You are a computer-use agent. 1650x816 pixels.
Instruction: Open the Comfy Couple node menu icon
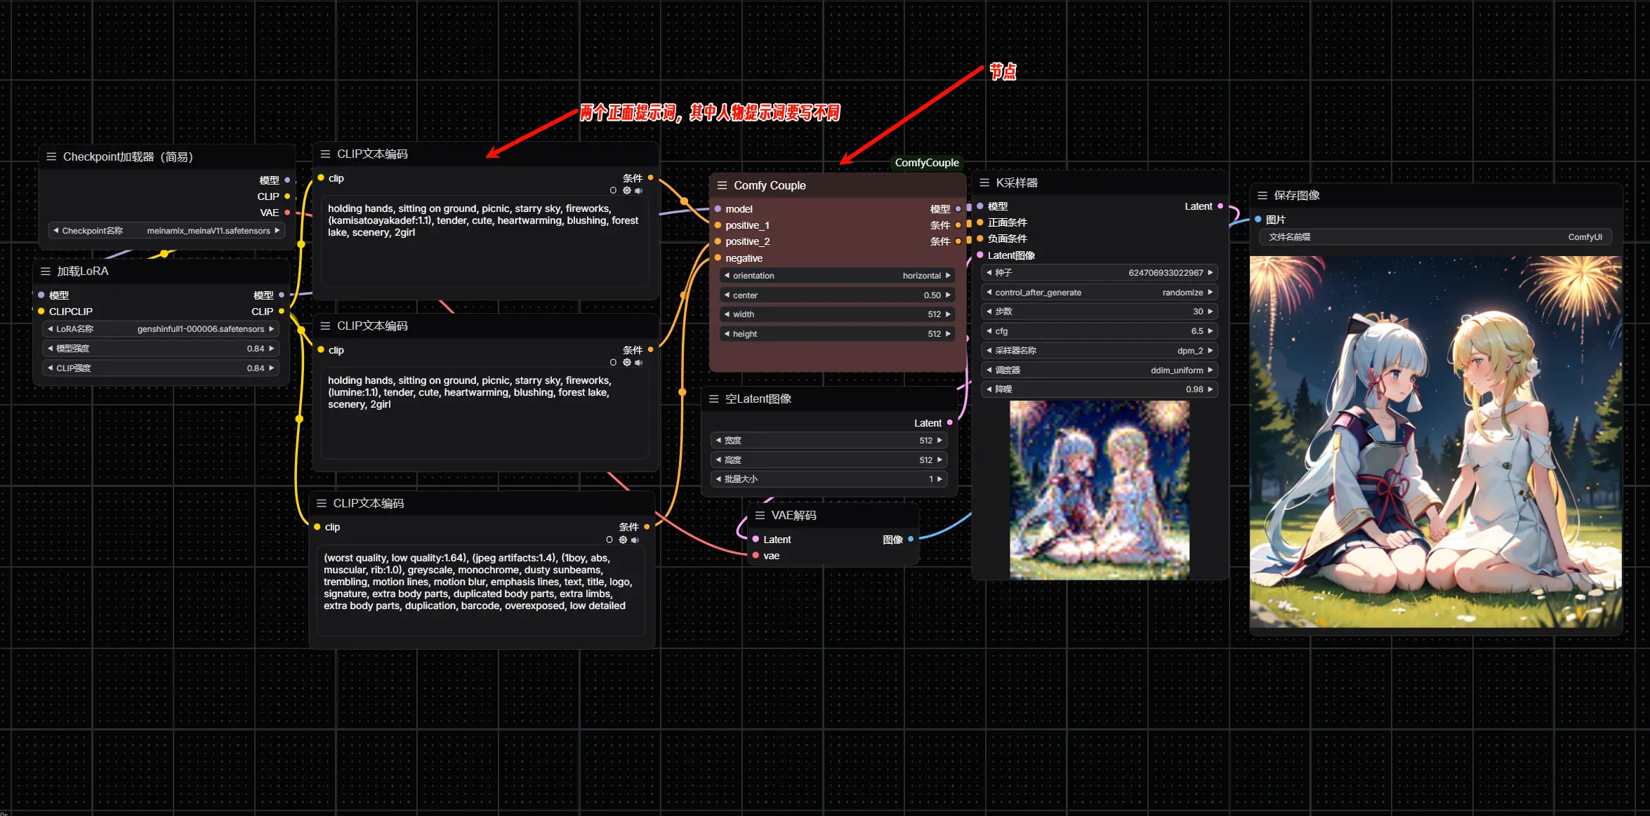(722, 185)
